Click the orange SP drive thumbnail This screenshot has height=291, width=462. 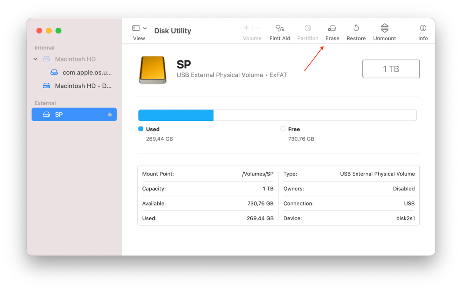(152, 70)
